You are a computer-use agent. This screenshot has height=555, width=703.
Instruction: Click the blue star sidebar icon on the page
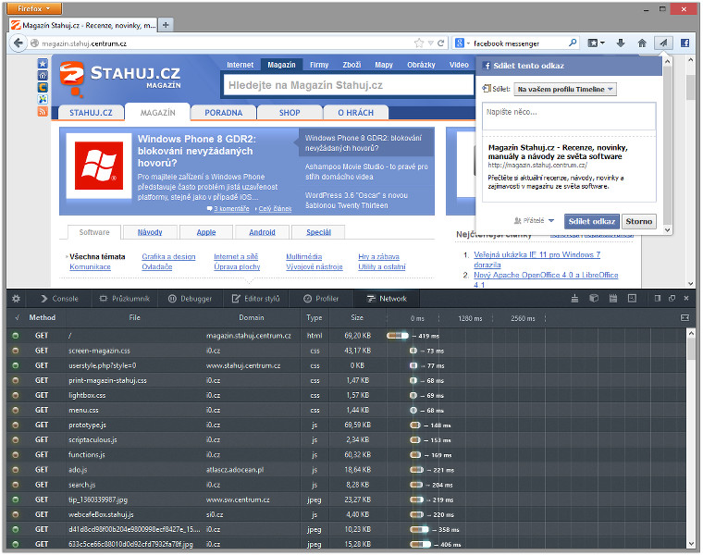[x=43, y=64]
